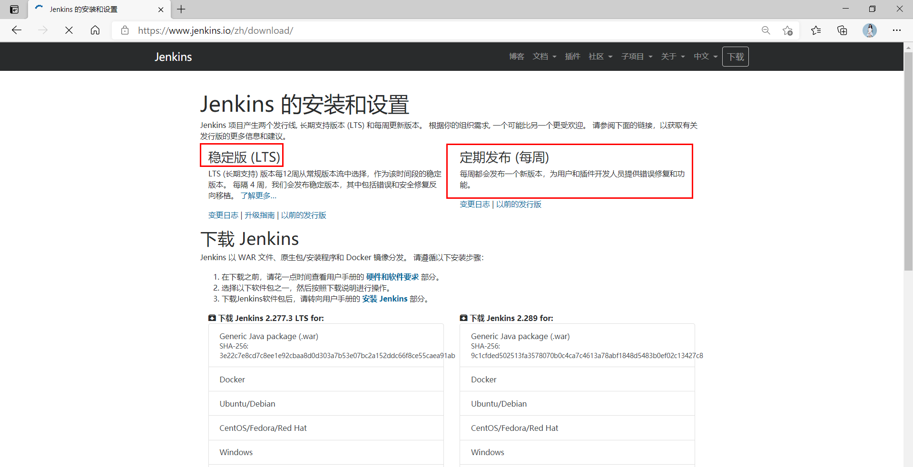Select weekly Docker download option
This screenshot has height=467, width=913.
coord(577,379)
